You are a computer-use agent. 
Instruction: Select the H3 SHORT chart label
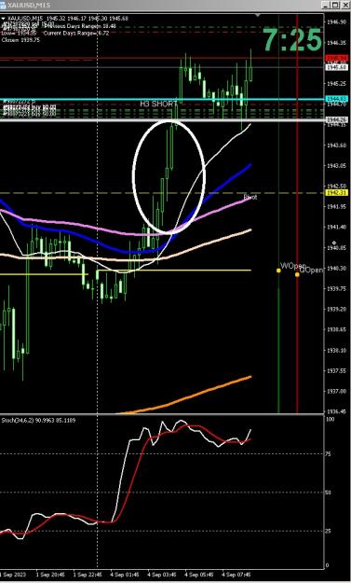[159, 104]
